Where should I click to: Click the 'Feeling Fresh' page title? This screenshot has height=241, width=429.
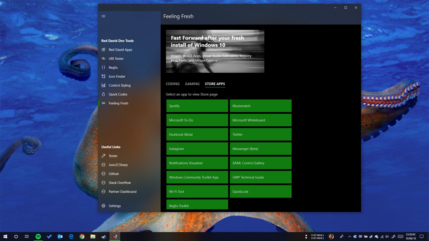[178, 16]
